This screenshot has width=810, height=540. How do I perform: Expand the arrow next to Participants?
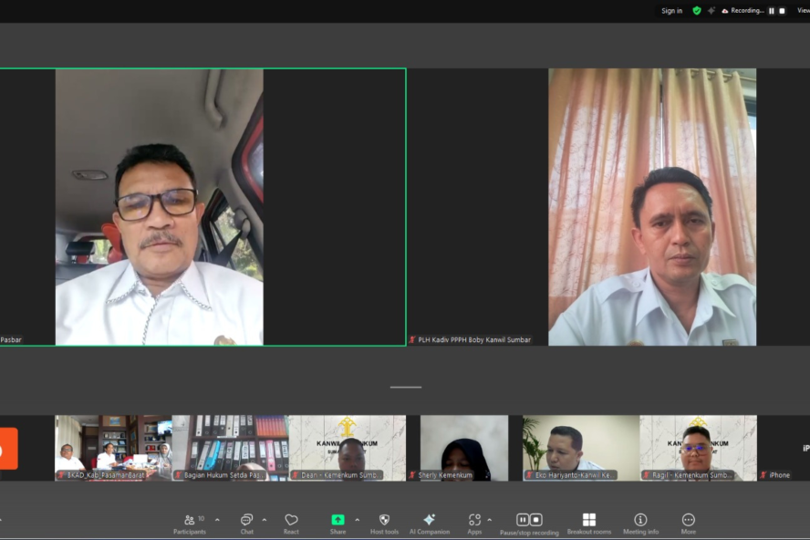(217, 520)
